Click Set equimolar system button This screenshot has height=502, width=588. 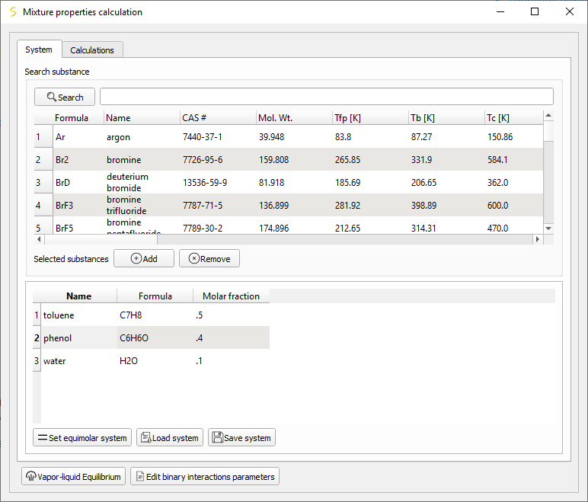[x=82, y=437]
